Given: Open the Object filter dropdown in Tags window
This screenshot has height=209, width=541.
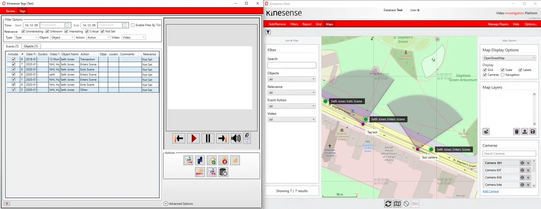Looking at the screenshot, I should coord(62,37).
